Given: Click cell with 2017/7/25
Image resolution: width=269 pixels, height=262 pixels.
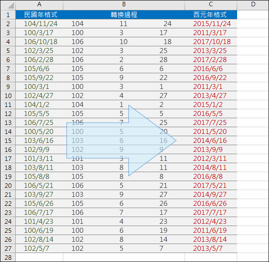Looking at the screenshot, I should point(211,123).
